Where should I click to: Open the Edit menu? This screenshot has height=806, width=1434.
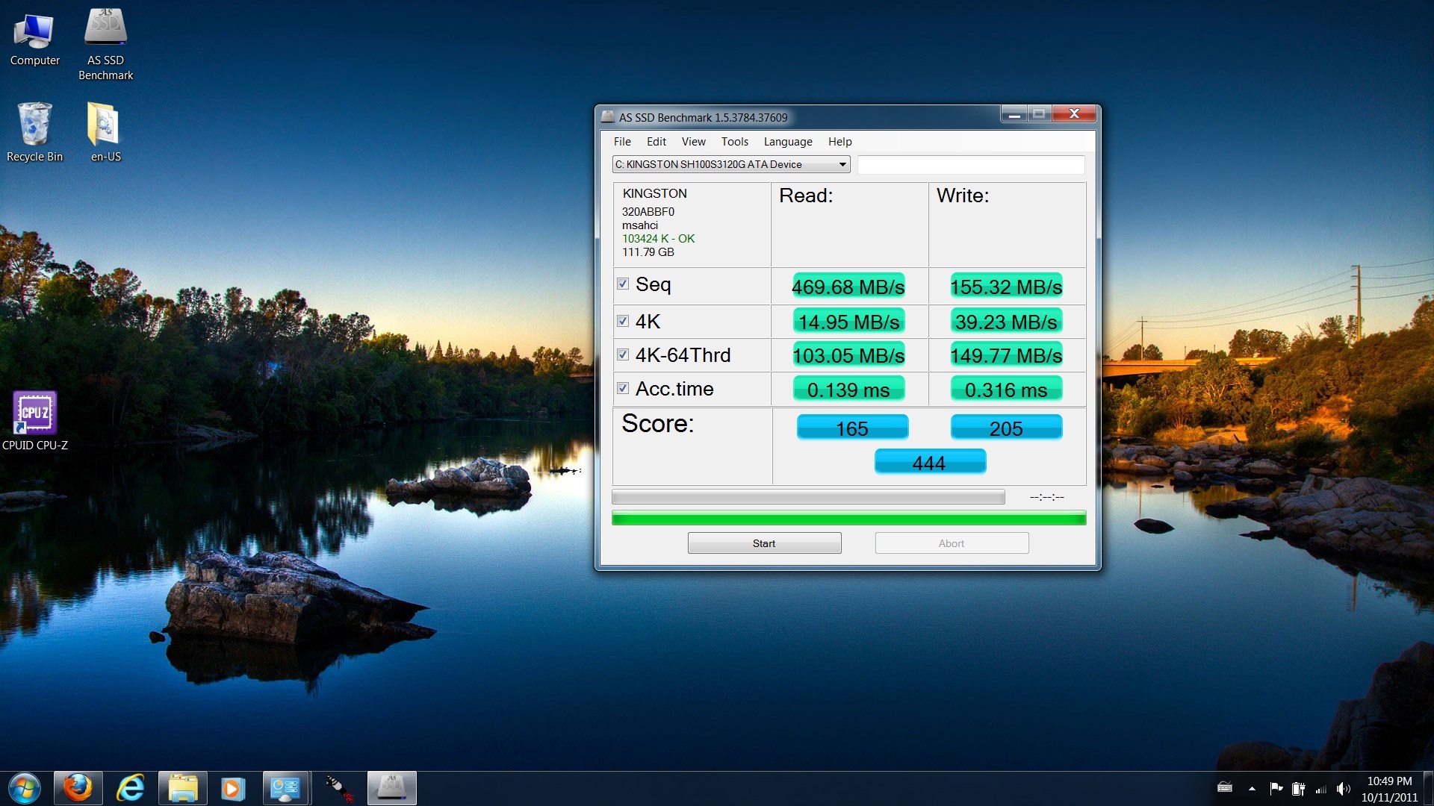pos(657,142)
